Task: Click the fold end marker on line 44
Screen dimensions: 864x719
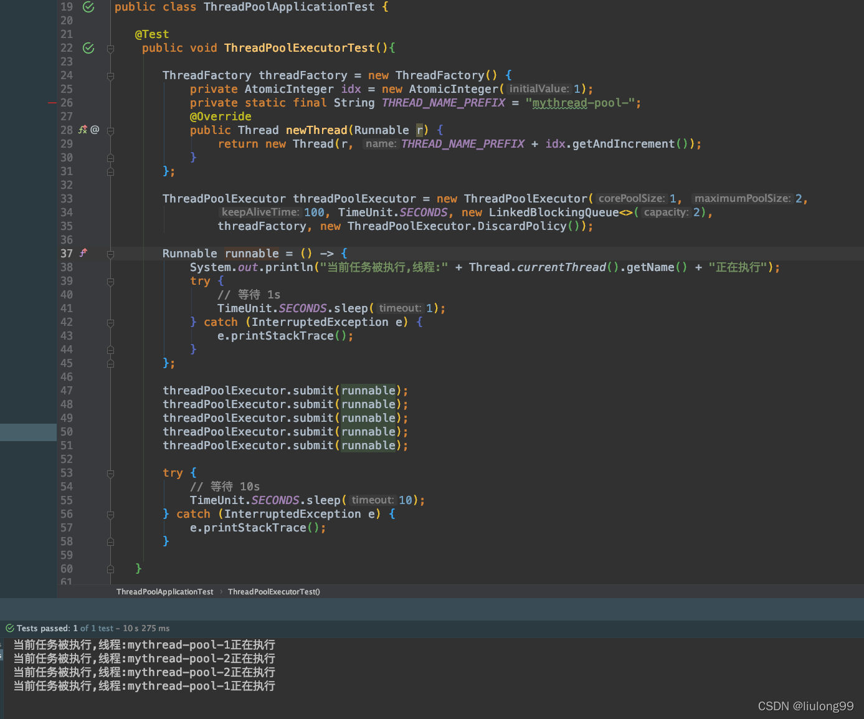Action: tap(110, 350)
